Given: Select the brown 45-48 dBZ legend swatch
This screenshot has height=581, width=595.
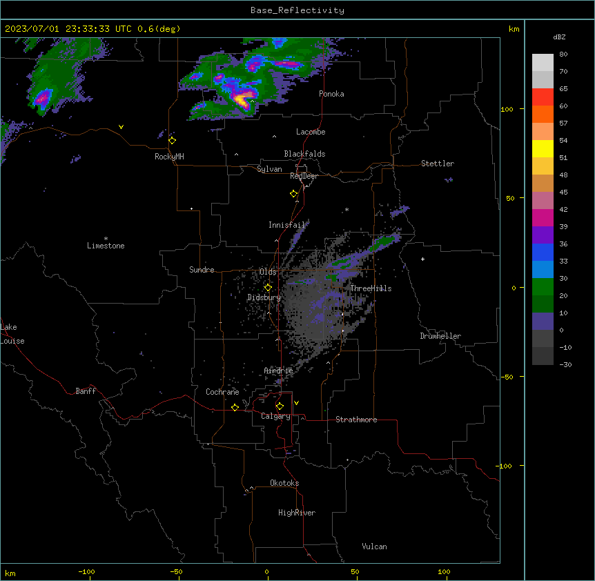Looking at the screenshot, I should click(543, 183).
